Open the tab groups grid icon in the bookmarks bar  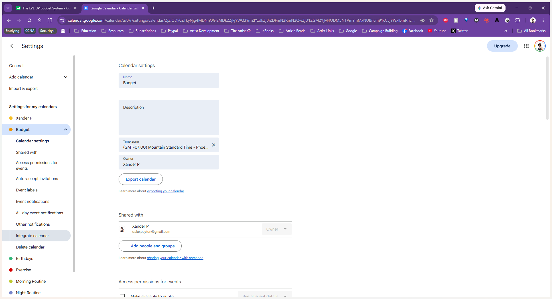63,31
